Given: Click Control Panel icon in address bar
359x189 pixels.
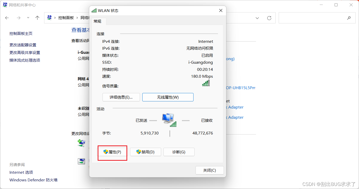Looking at the screenshot, I should (50, 18).
